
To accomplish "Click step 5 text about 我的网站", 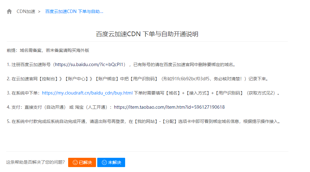I will point(144,121).
